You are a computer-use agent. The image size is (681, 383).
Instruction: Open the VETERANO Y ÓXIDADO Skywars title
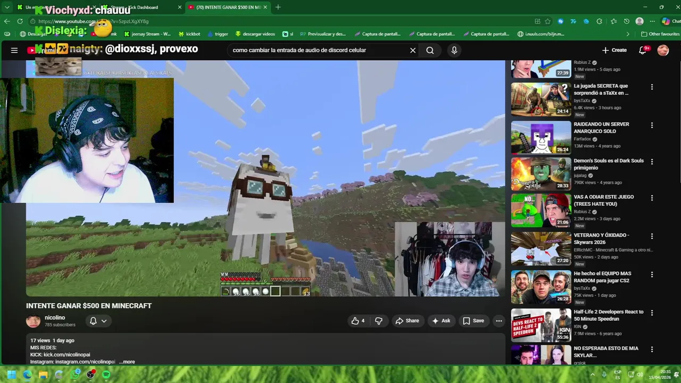(602, 238)
